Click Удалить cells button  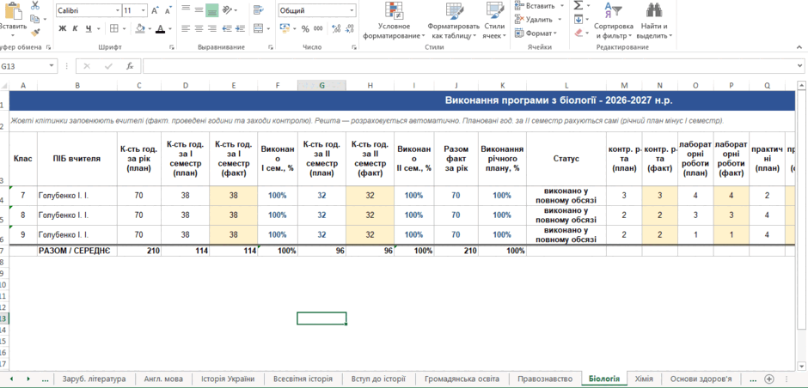pos(534,20)
